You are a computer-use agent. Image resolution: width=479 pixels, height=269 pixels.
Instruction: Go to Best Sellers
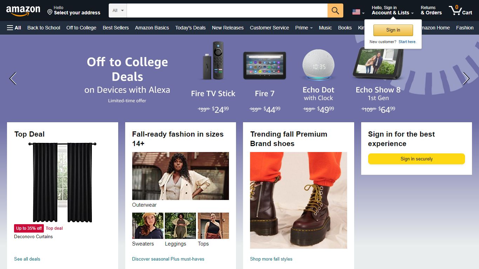coord(116,28)
